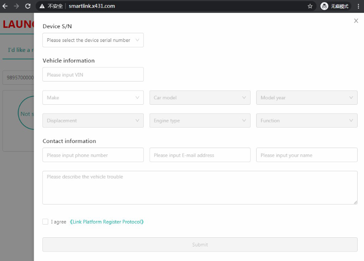Focus the phone number input field
The width and height of the screenshot is (364, 261).
(x=93, y=155)
